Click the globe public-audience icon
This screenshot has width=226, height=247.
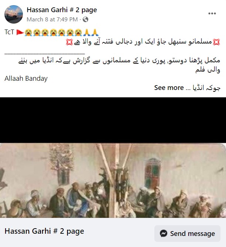pos(85,20)
